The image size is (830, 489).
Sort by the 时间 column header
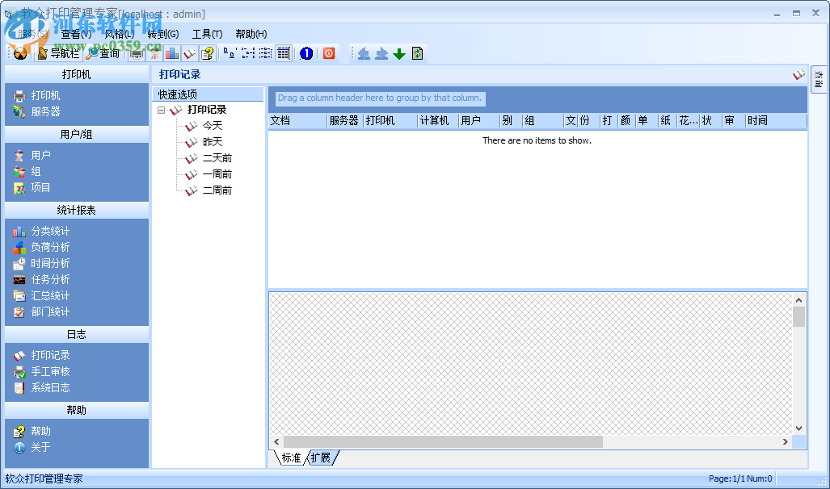(x=776, y=120)
